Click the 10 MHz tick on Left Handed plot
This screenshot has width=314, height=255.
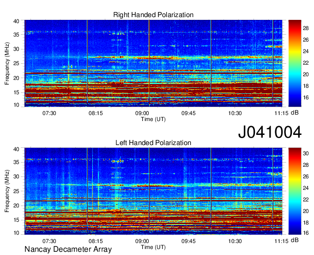pyautogui.click(x=16, y=233)
